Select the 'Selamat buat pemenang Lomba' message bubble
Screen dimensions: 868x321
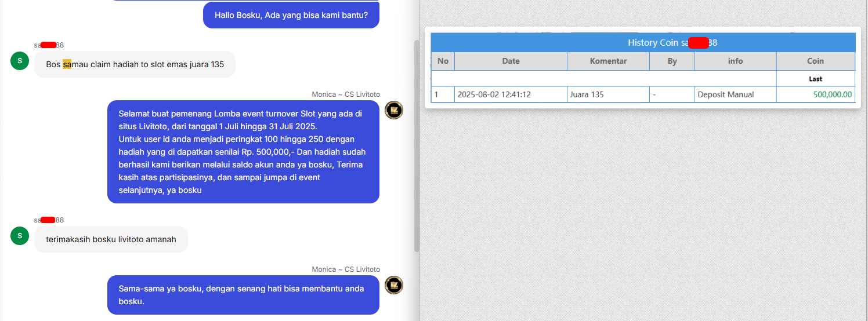pyautogui.click(x=243, y=152)
